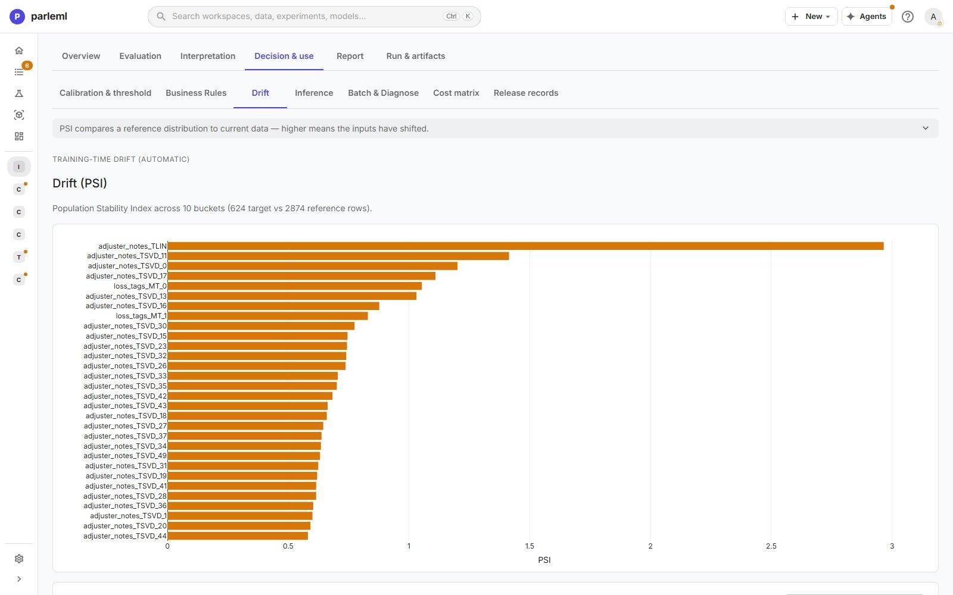Click the Drift (PSI) heading
Viewport: 953px width, 595px height.
pyautogui.click(x=80, y=183)
